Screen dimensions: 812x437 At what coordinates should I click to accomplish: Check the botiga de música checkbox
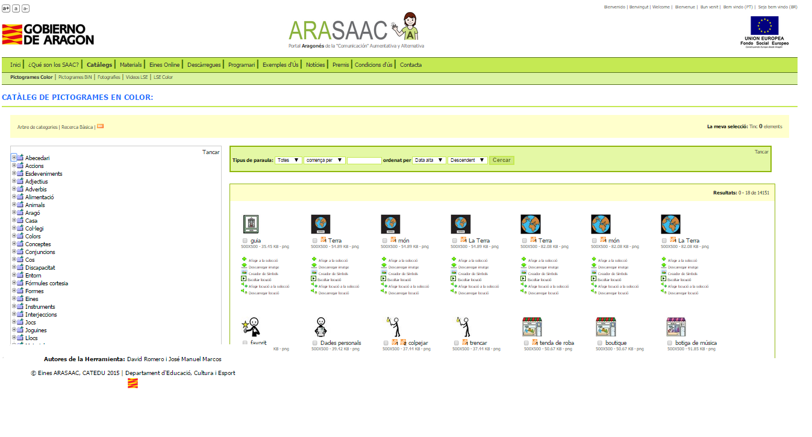click(x=670, y=343)
